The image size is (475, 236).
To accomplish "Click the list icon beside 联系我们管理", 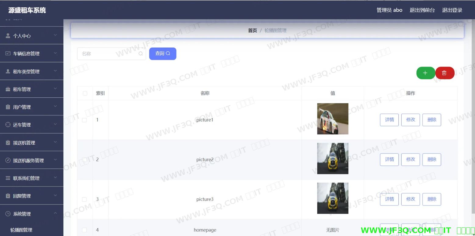I will (8, 178).
